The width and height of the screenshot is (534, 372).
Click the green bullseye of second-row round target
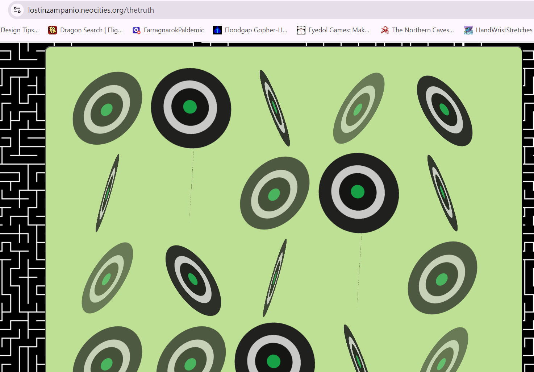(x=358, y=192)
